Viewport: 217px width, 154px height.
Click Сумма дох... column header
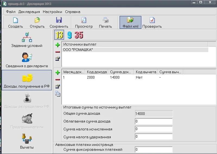click(x=121, y=72)
